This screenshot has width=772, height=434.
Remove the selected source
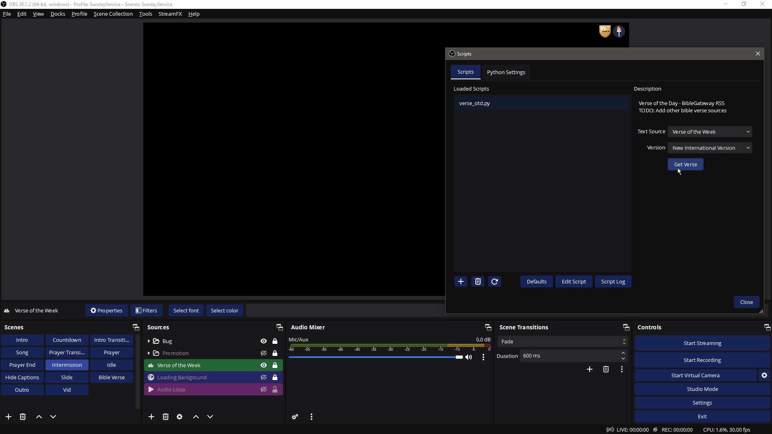click(165, 417)
